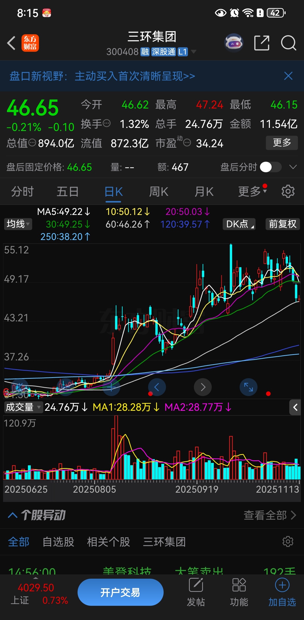Tap the status bar Wi-Fi icon
The height and width of the screenshot is (620, 304).
248,13
